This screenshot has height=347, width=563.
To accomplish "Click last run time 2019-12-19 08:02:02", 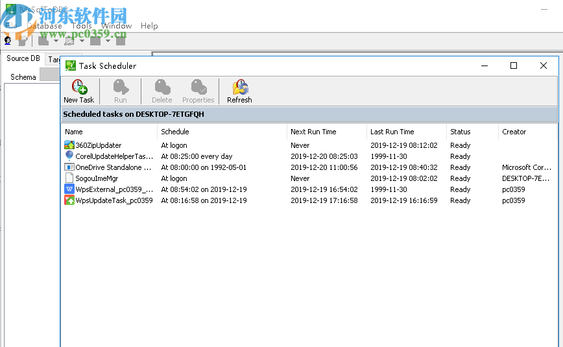I will tap(404, 178).
